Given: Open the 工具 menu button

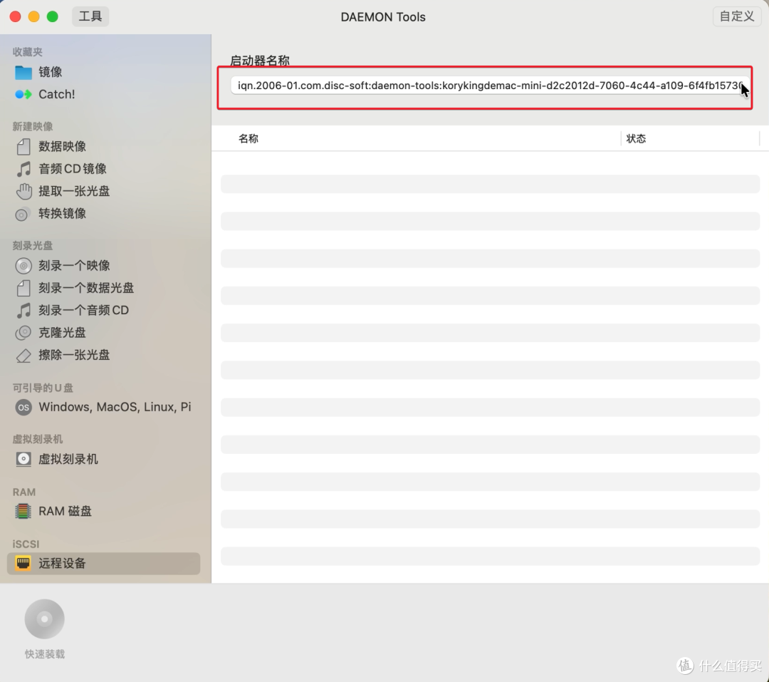Looking at the screenshot, I should (x=90, y=16).
